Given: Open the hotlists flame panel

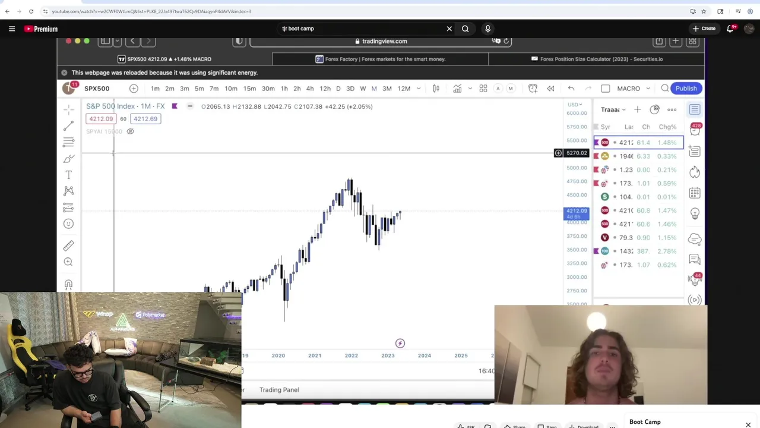Looking at the screenshot, I should pos(695,172).
